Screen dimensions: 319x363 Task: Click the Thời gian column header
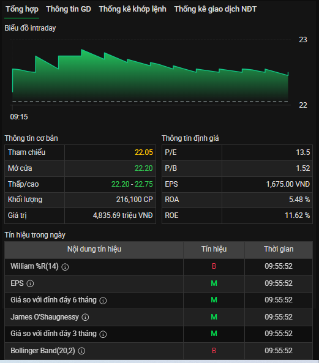point(279,249)
